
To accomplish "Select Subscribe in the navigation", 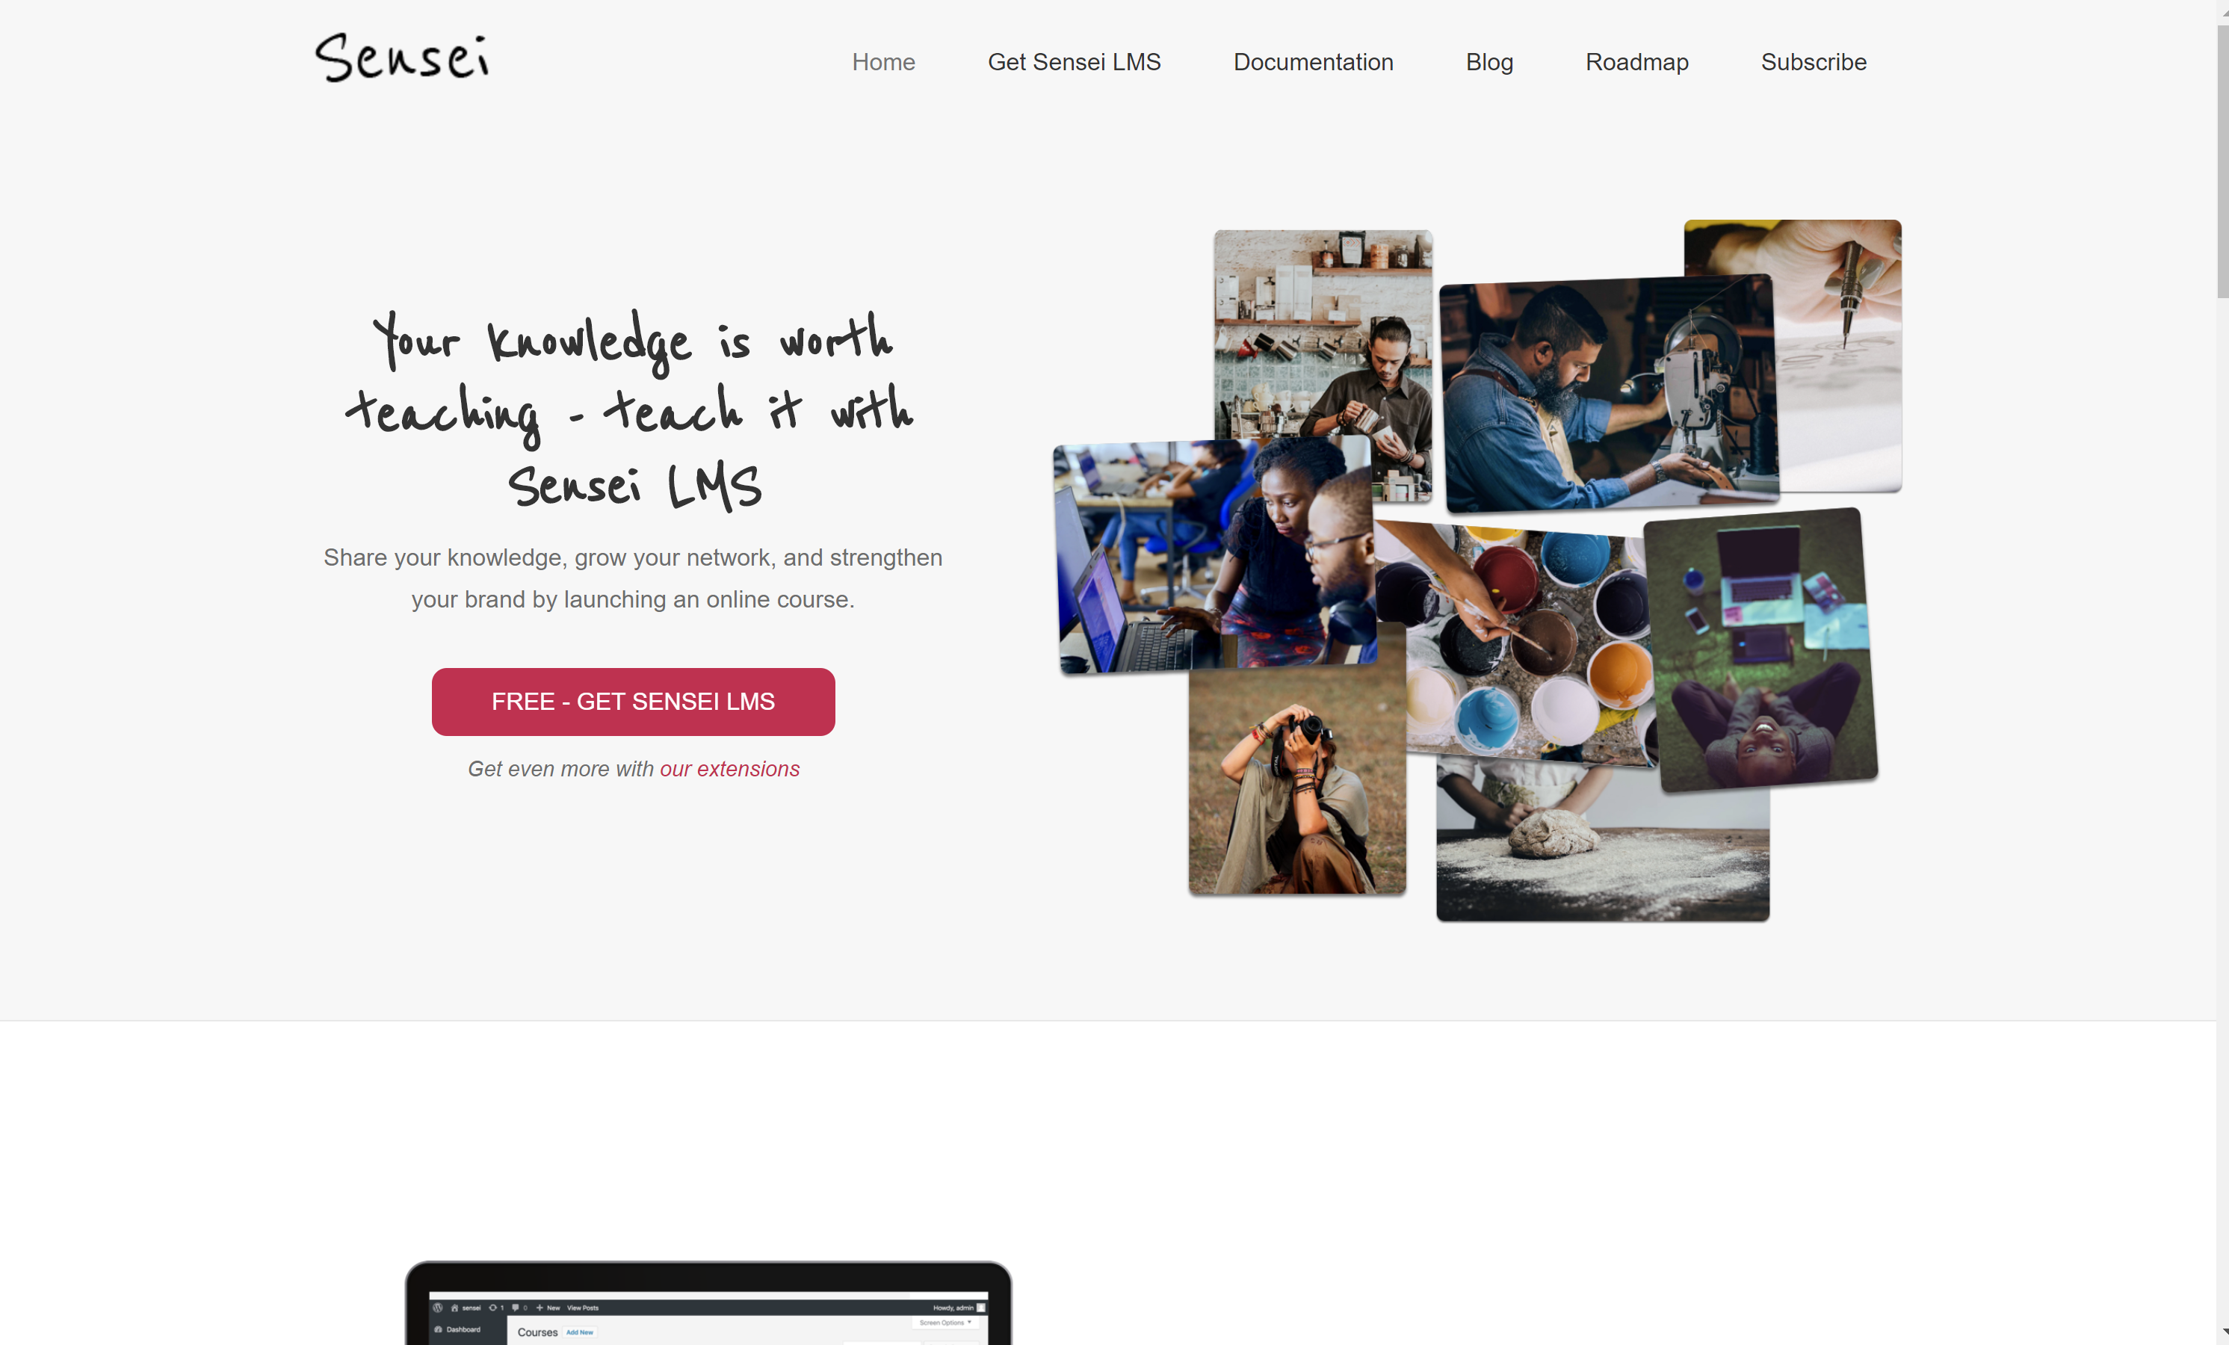I will click(x=1813, y=61).
